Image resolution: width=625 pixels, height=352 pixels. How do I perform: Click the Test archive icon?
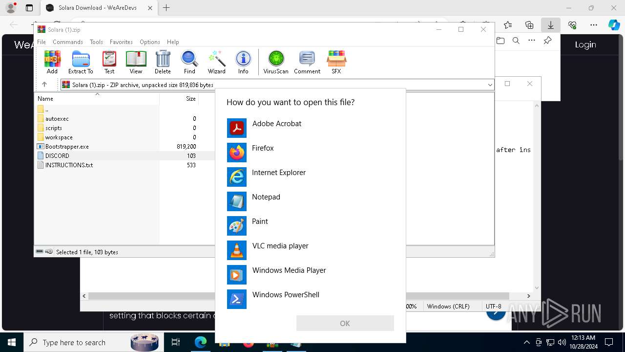(109, 62)
